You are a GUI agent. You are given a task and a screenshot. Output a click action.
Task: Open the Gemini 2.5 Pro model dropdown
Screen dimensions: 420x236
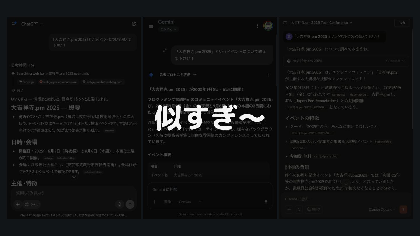click(x=169, y=29)
